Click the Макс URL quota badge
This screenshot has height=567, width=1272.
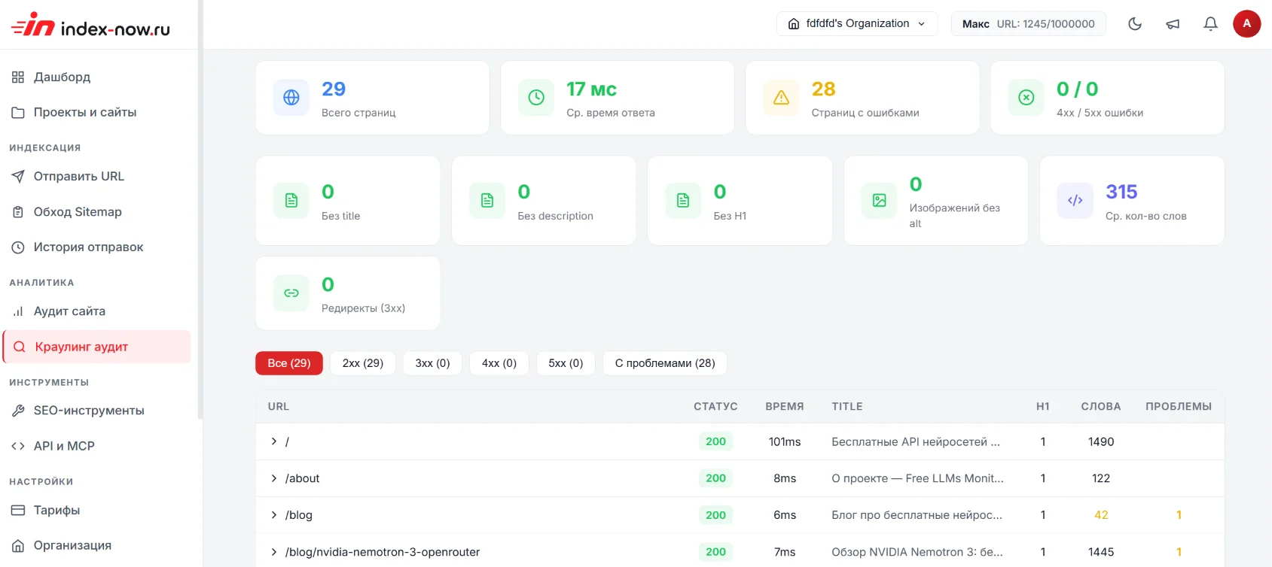coord(1028,23)
